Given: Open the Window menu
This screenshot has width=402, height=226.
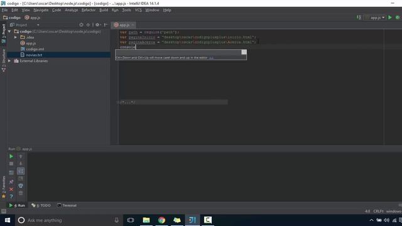Looking at the screenshot, I should coord(152,10).
